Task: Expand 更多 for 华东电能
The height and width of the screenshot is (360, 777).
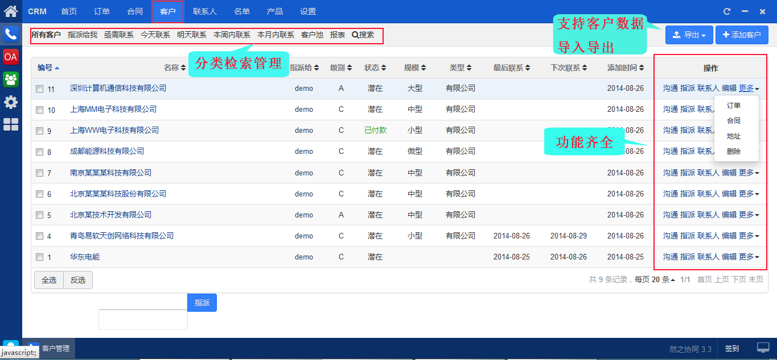Action: [x=749, y=257]
